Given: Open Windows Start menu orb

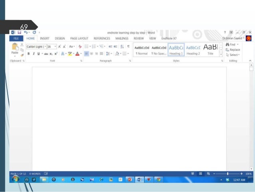Looking at the screenshot, I should pyautogui.click(x=16, y=179).
